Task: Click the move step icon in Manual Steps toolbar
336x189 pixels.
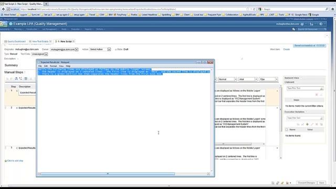Action: pos(21,79)
